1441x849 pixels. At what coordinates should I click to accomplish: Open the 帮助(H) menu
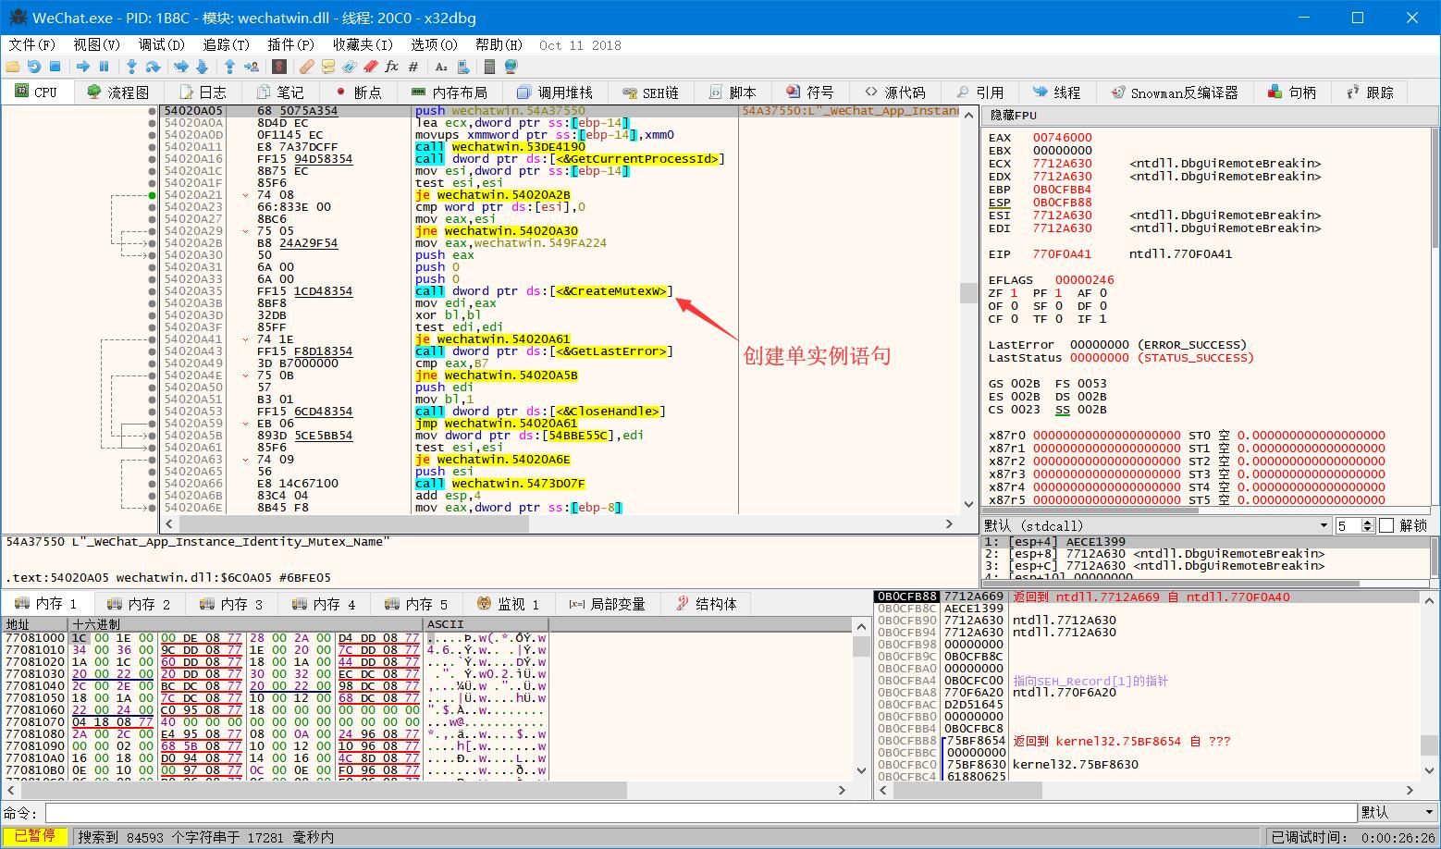click(x=499, y=44)
